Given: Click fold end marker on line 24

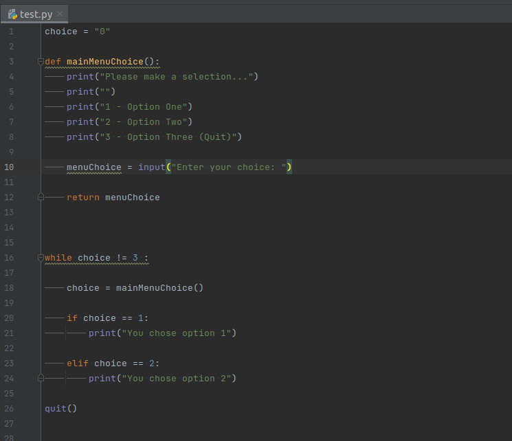Looking at the screenshot, I should point(41,379).
